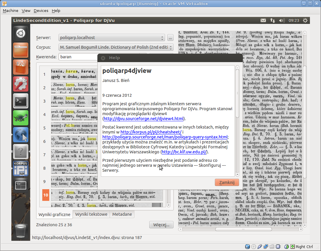Open the network connections indicator
Image resolution: width=321 pixels, height=251 pixels.
(x=273, y=20)
